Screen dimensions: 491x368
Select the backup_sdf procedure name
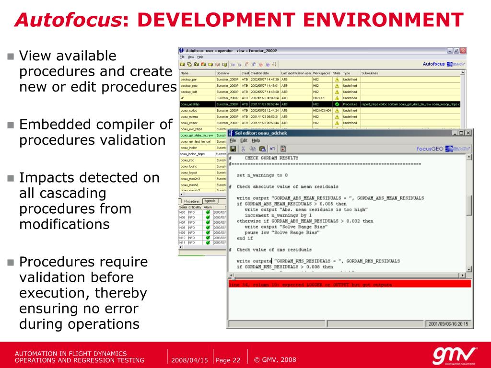pos(188,92)
